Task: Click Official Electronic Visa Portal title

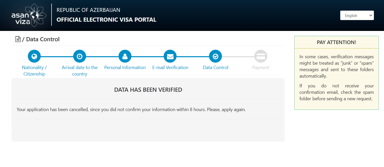Action: pos(106,20)
